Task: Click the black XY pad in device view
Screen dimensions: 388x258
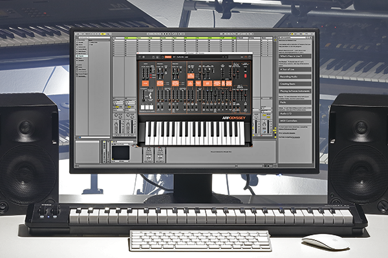Action: tap(120, 153)
